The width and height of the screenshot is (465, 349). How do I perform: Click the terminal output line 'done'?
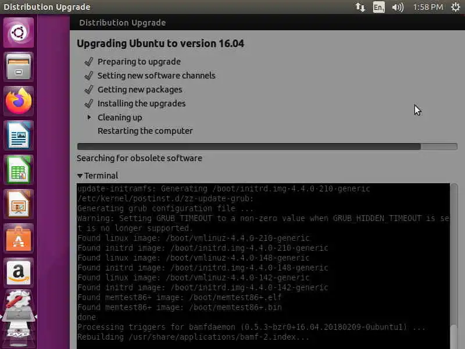pos(87,317)
